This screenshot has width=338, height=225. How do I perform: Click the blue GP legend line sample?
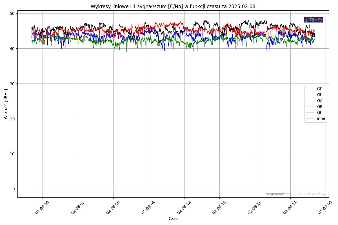pyautogui.click(x=310, y=89)
